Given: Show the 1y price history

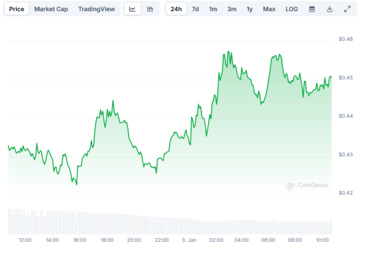Looking at the screenshot, I should (250, 9).
